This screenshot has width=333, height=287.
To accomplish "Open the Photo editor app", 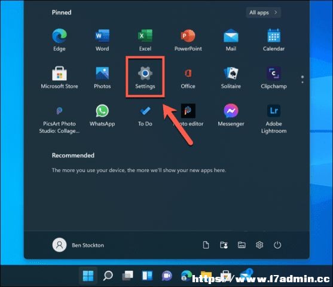I will point(188,115).
